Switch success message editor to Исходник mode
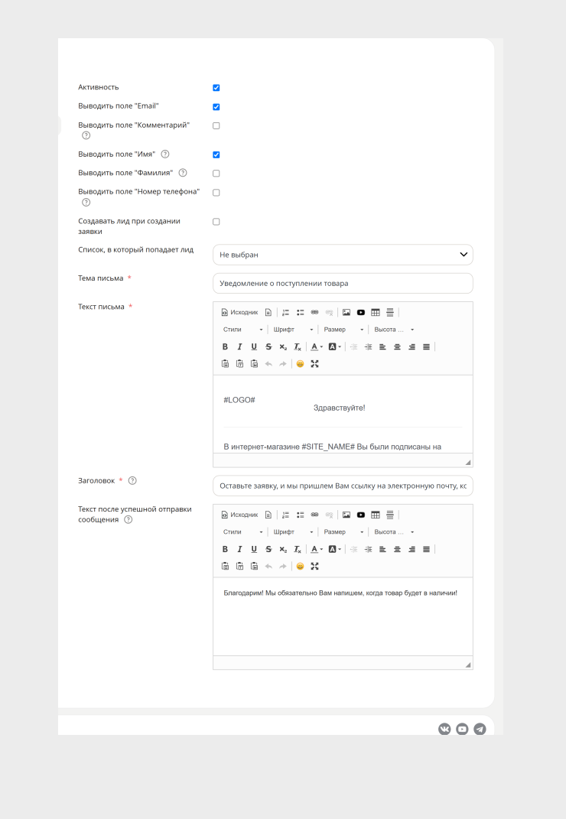Image resolution: width=566 pixels, height=819 pixels. [x=240, y=515]
